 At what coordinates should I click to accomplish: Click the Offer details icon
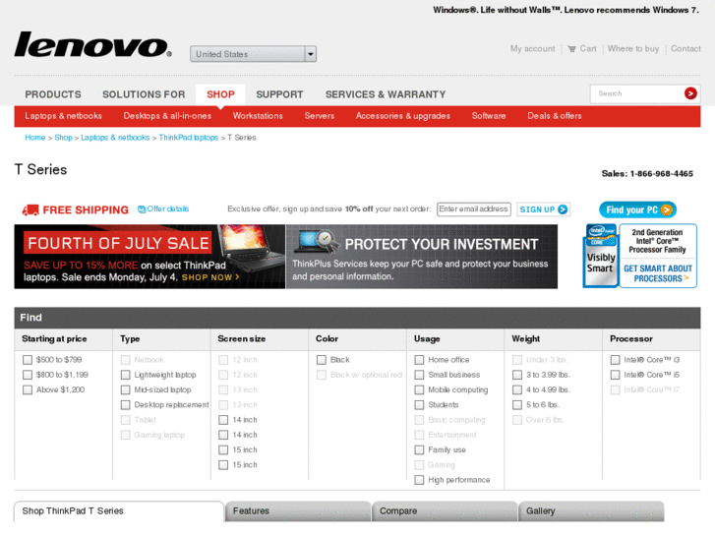point(142,209)
